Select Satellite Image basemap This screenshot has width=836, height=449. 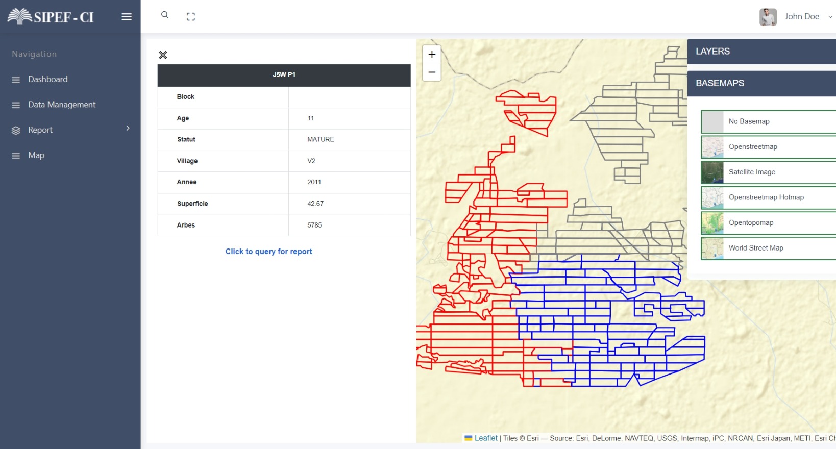(x=768, y=172)
